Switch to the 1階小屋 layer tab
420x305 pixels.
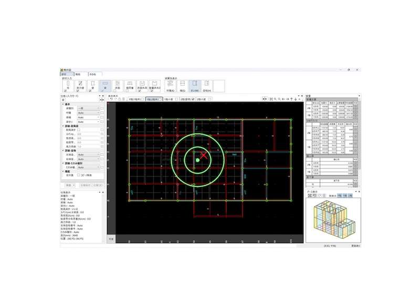(169, 99)
